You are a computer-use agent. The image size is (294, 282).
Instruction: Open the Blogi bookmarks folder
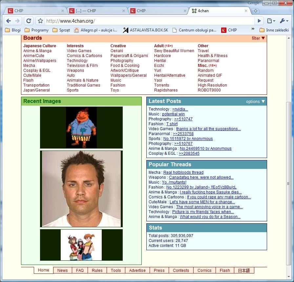13,30
